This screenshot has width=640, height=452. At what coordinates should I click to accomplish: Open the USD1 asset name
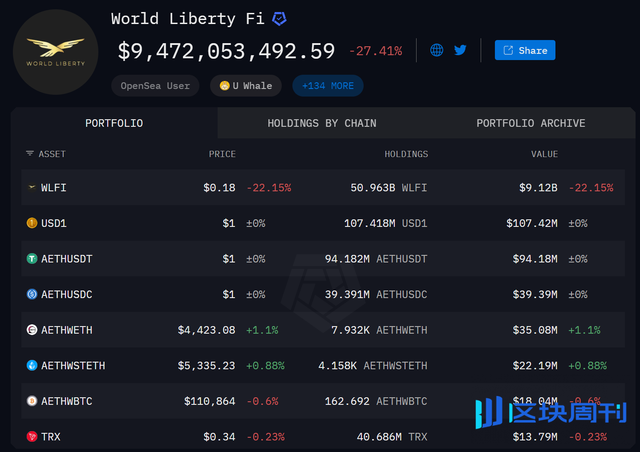(54, 223)
